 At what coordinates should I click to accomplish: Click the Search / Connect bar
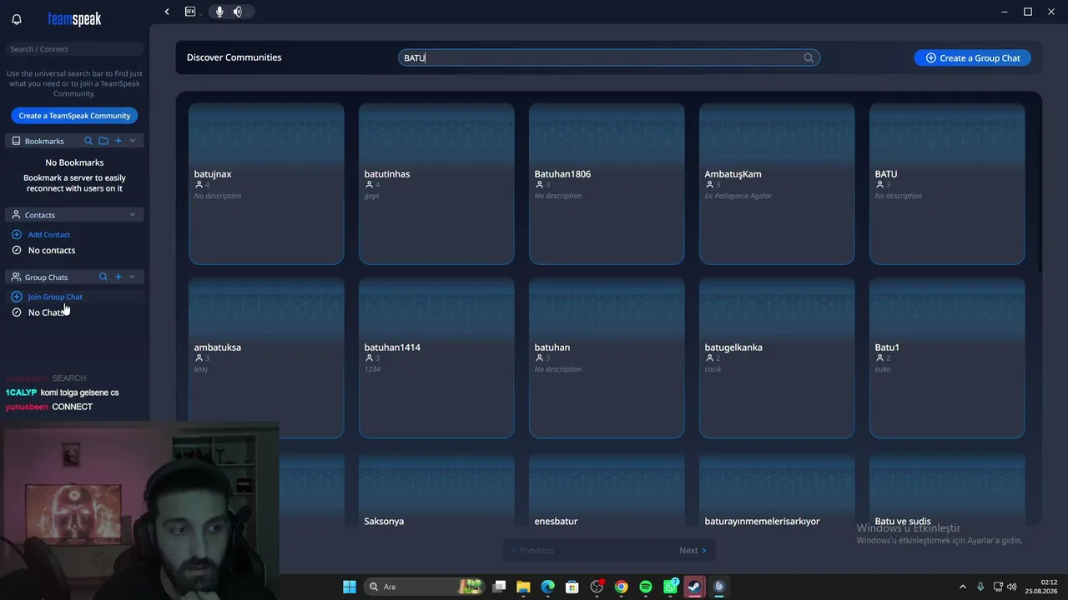point(74,49)
